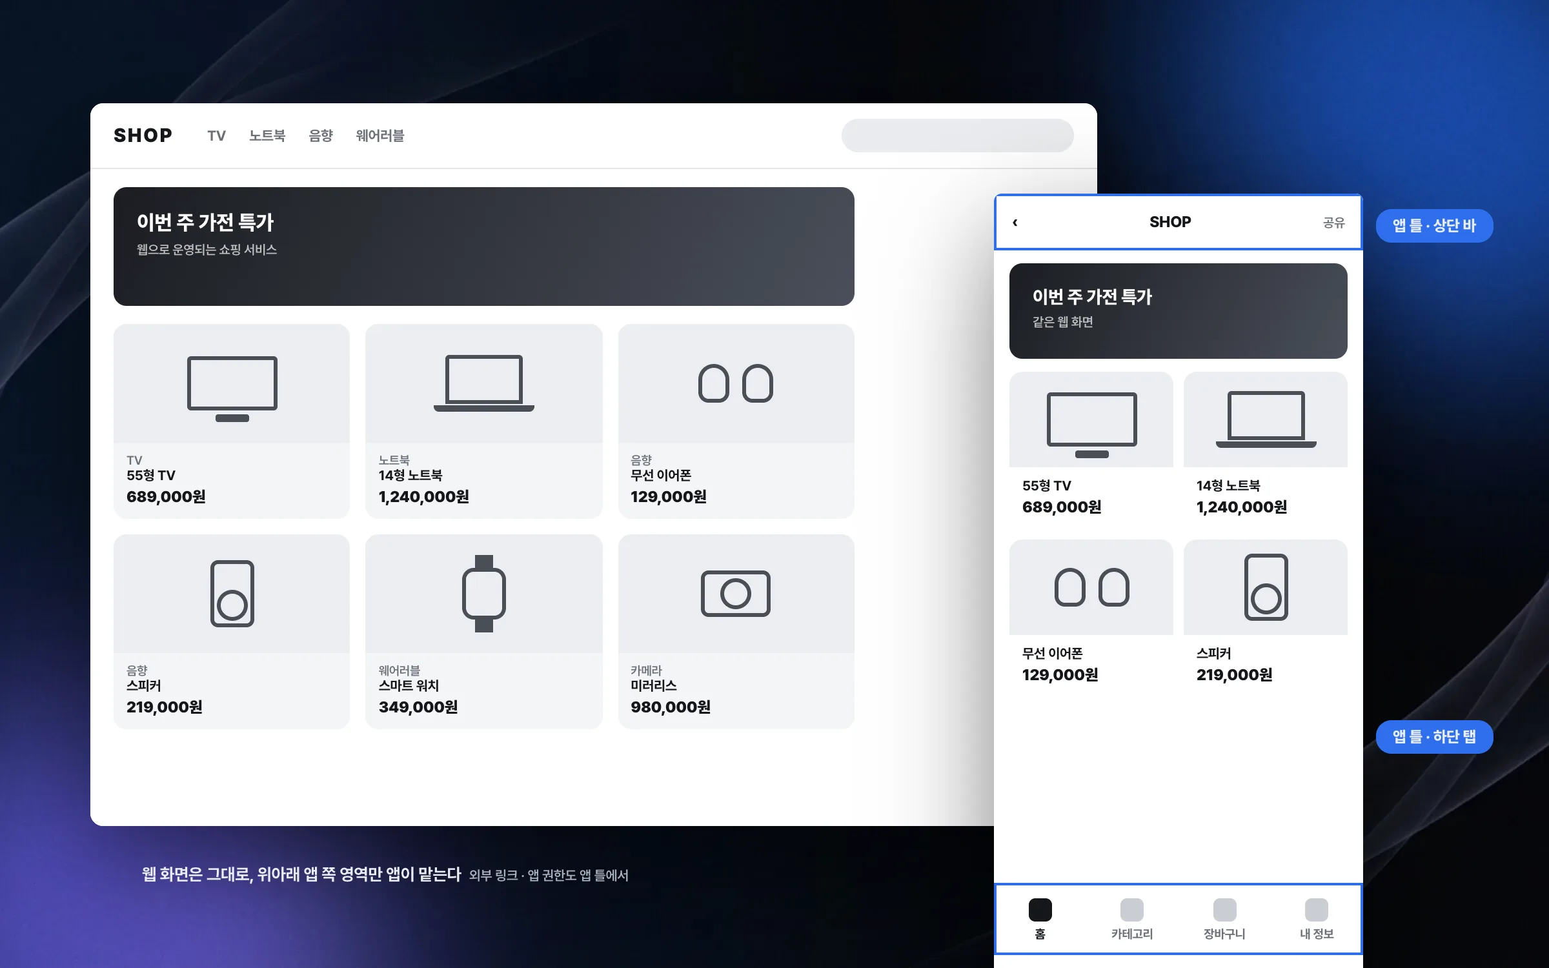Click the web price 689,000원
Viewport: 1549px width, 968px height.
tap(167, 497)
